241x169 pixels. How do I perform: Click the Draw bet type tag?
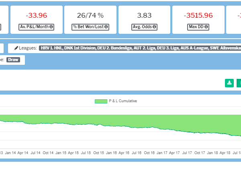coord(13,60)
